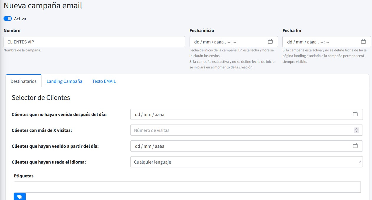The image size is (372, 200).
Task: Open the Fecha inicio calendar picker icon
Action: click(270, 41)
